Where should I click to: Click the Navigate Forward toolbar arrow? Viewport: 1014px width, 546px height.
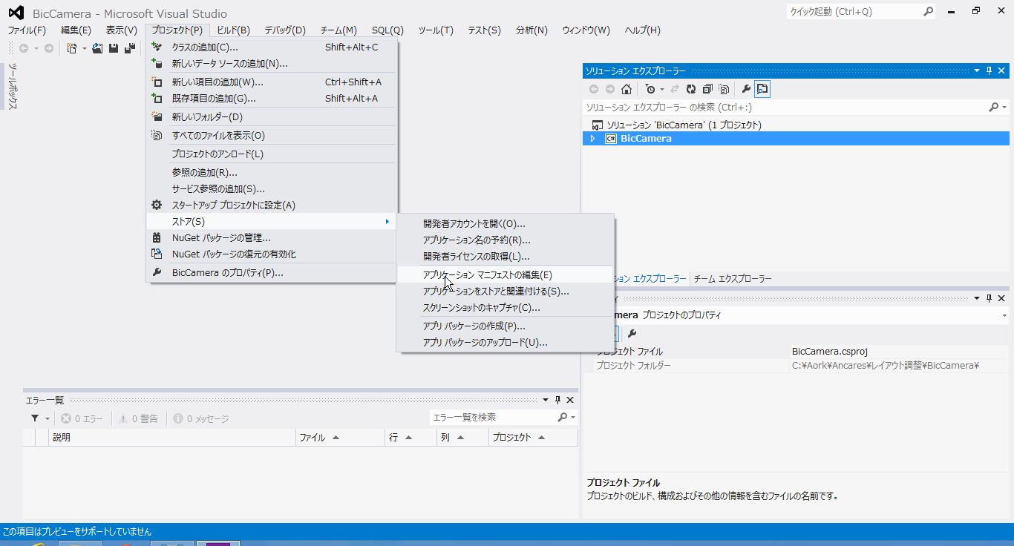click(x=49, y=48)
